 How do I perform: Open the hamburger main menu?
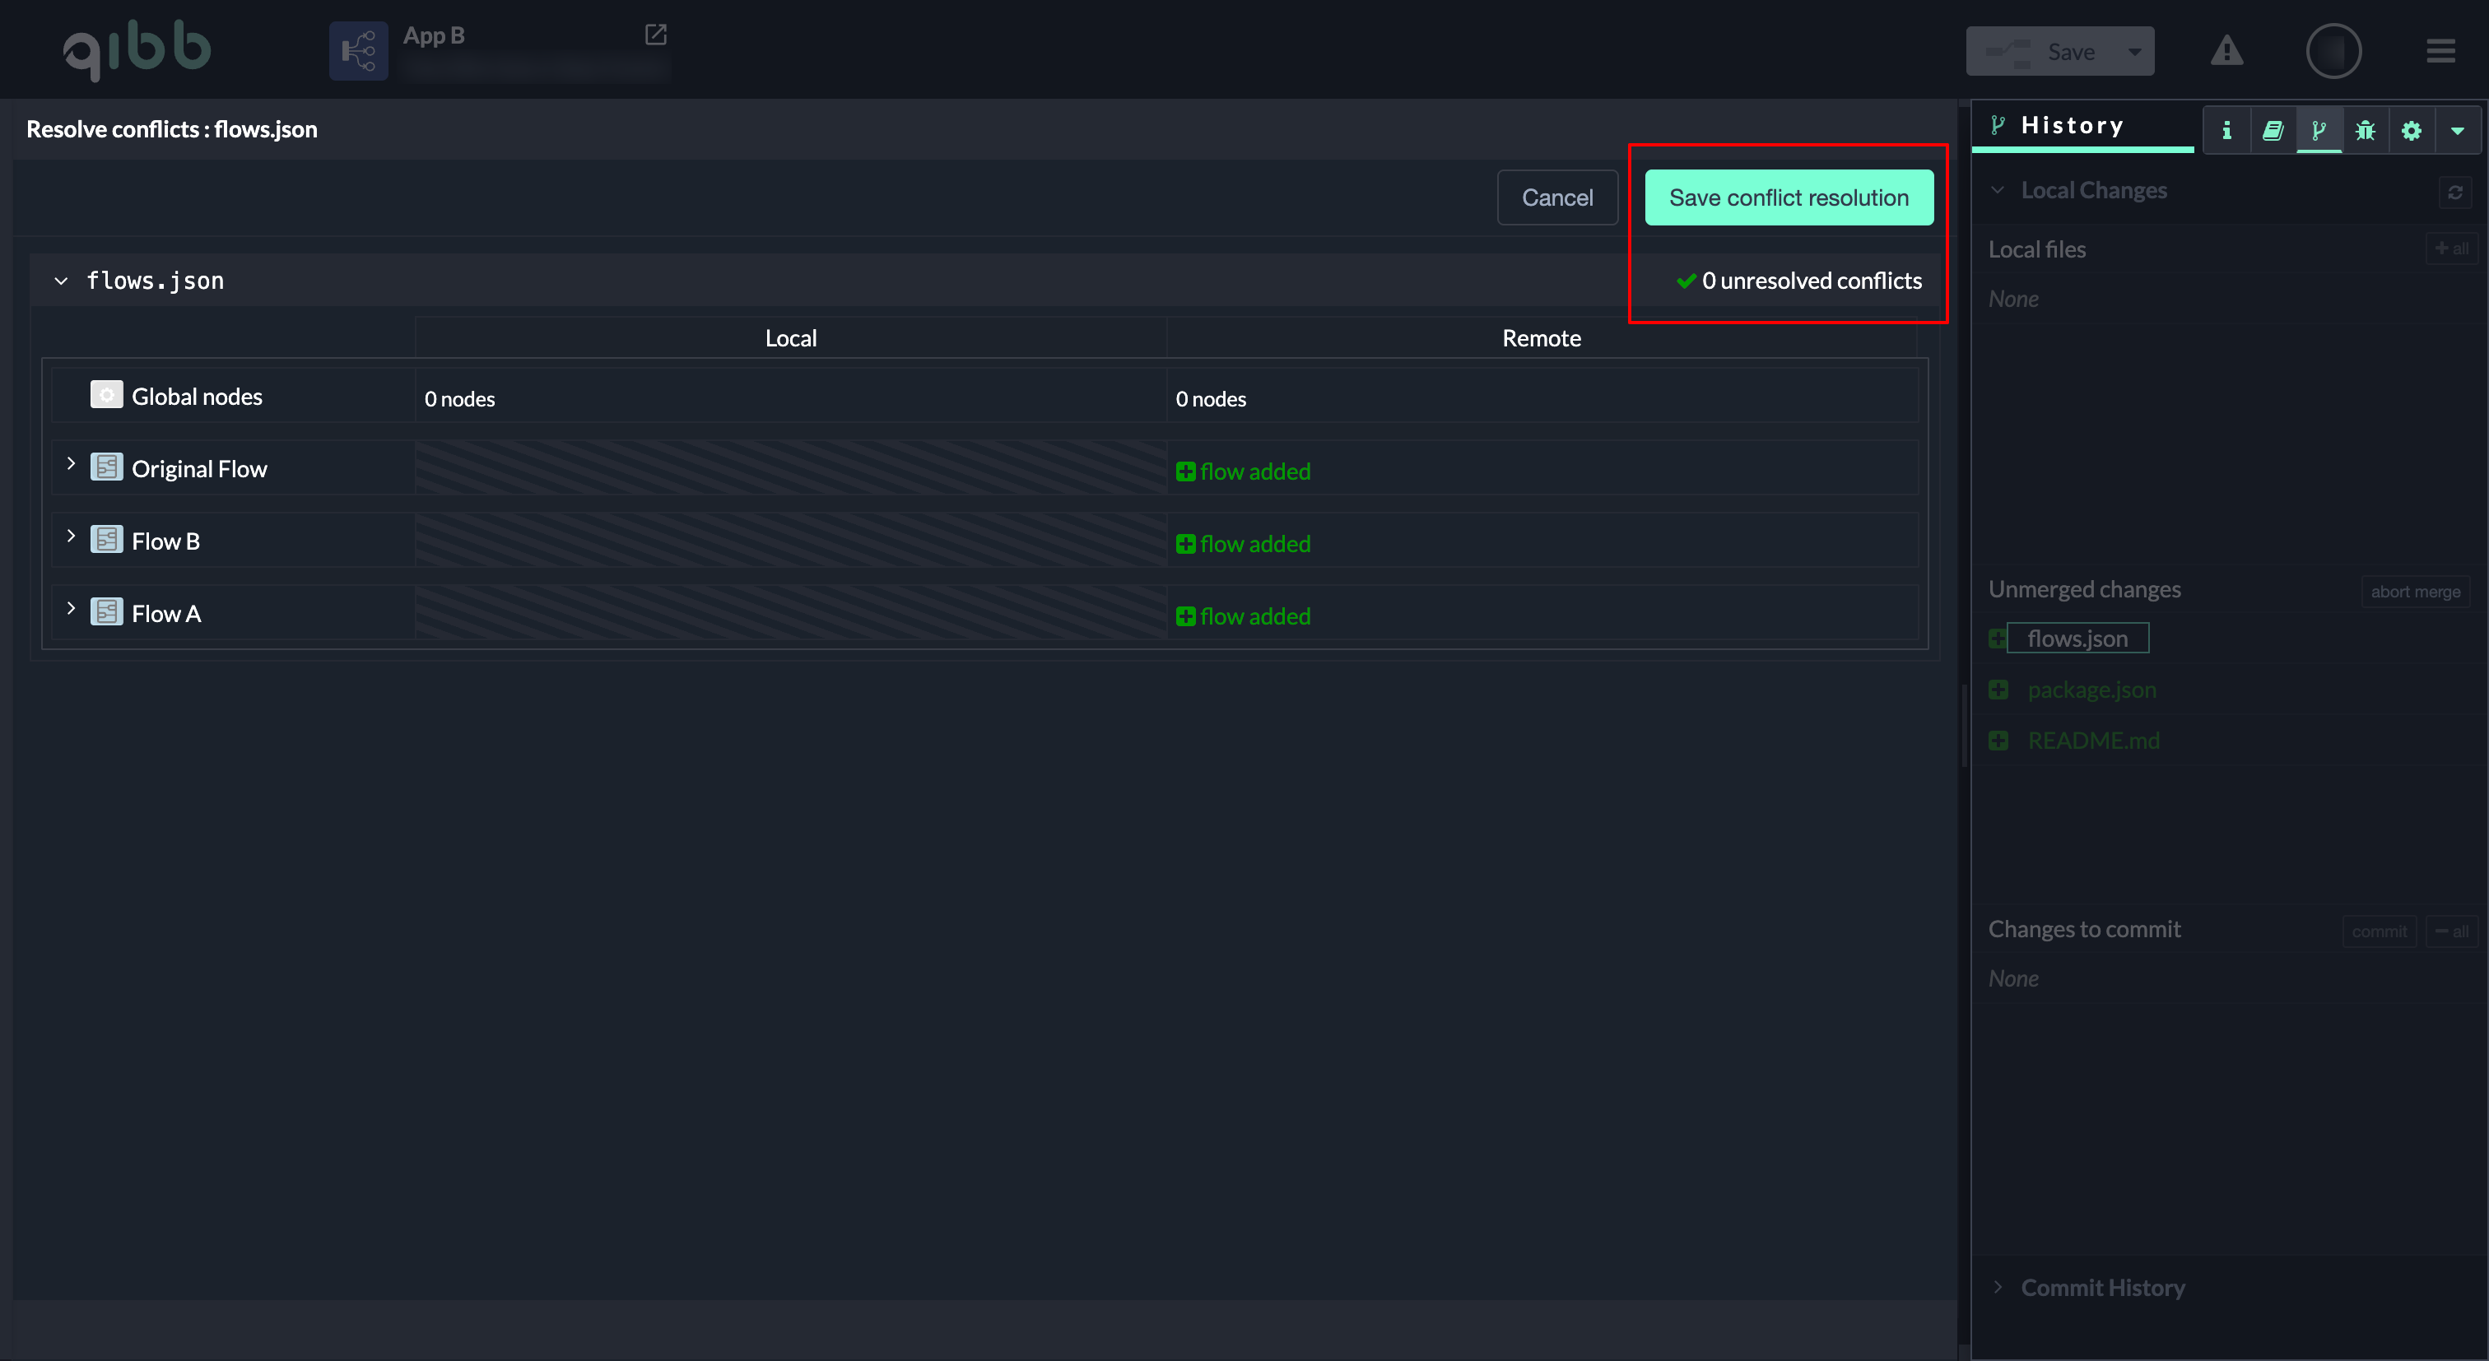coord(2440,50)
